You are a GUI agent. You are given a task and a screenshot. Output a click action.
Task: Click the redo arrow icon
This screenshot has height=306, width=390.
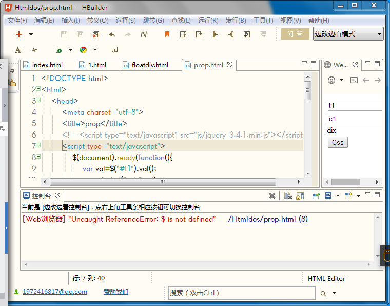tap(128, 34)
